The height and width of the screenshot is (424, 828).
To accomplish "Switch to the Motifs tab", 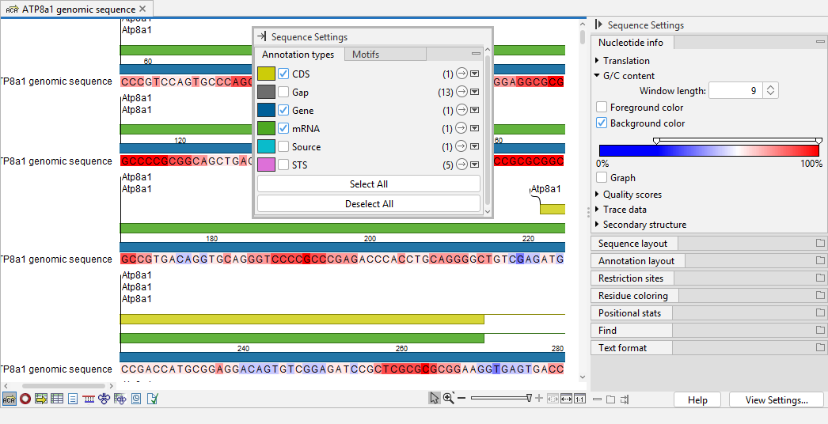I will [x=385, y=54].
